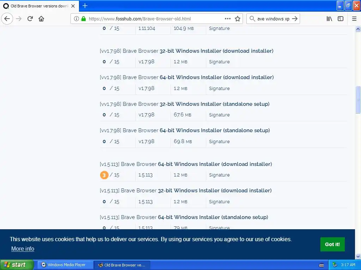
Task: Click the page scrollbar down arrow
Action: click(358, 256)
